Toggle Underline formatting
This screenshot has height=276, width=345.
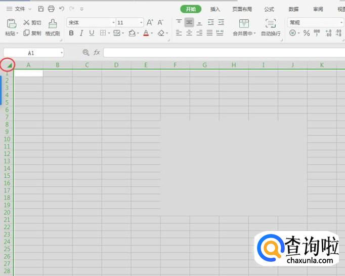point(92,33)
